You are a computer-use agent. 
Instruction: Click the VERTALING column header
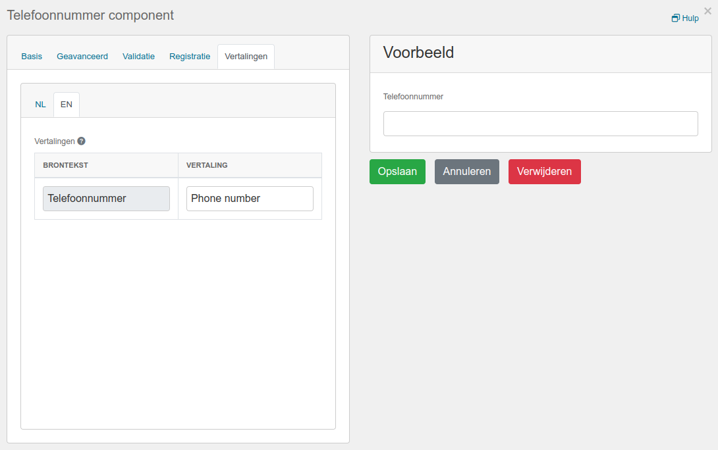(207, 165)
